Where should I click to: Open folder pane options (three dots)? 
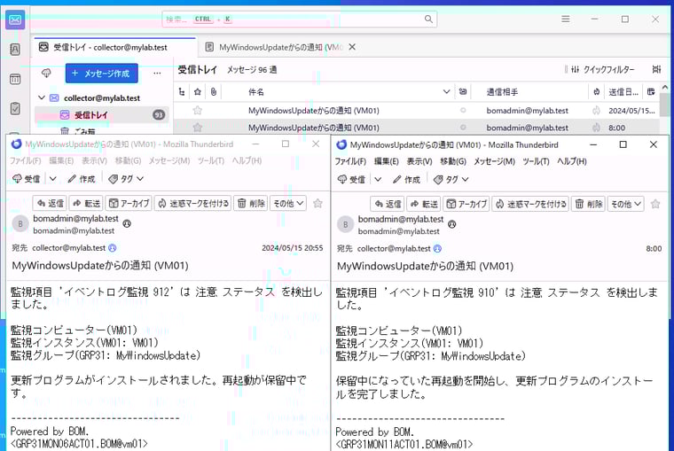157,73
